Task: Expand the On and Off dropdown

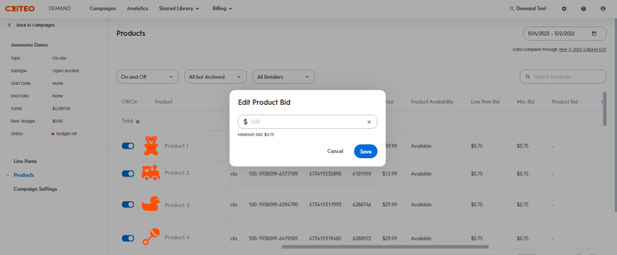Action: (x=147, y=77)
